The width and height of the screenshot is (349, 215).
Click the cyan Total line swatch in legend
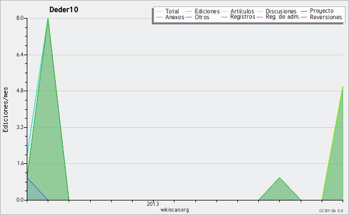click(x=159, y=11)
